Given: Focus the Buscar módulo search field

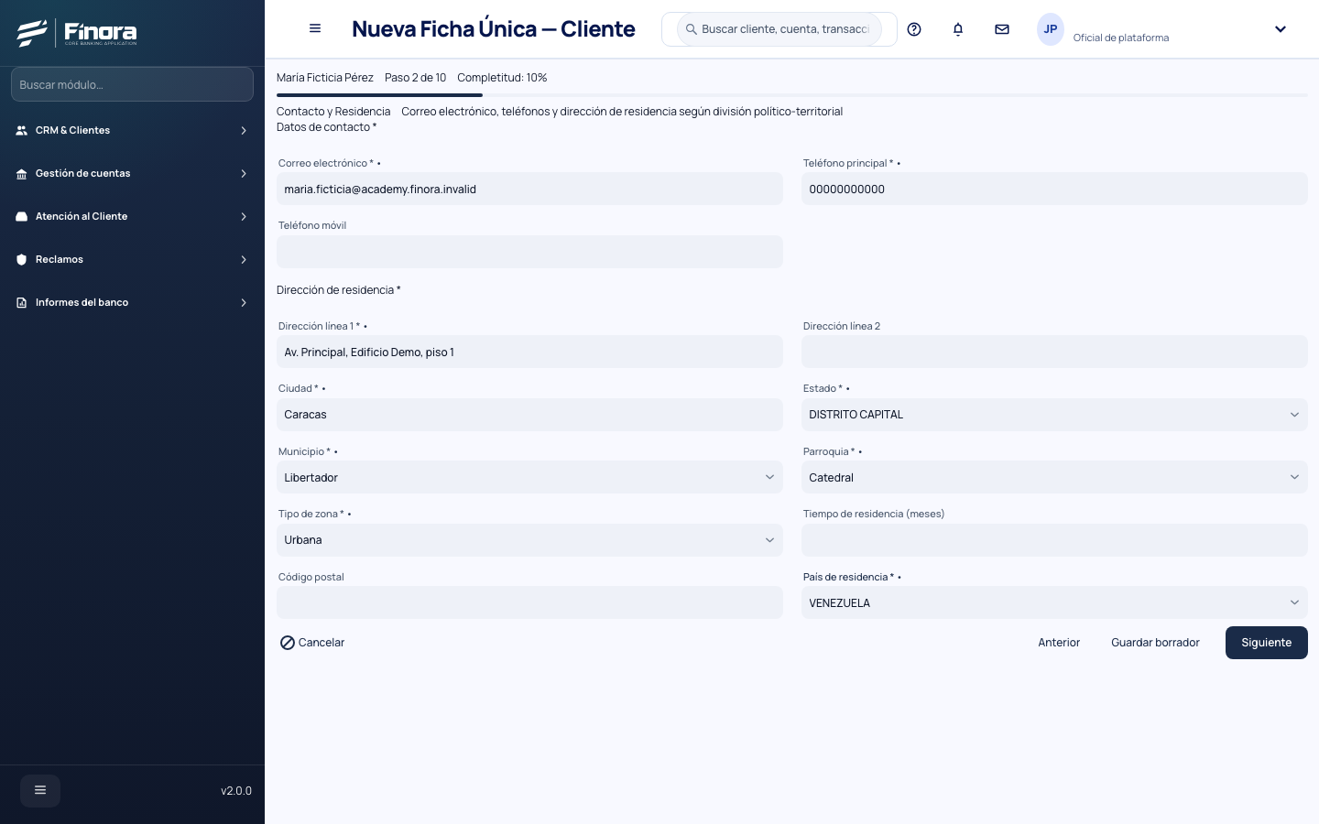Looking at the screenshot, I should tap(132, 84).
